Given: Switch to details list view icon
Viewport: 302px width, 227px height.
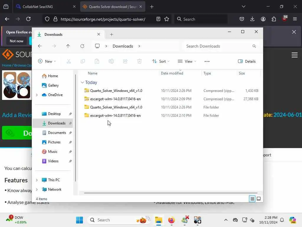Looking at the screenshot, I should click(x=252, y=199).
